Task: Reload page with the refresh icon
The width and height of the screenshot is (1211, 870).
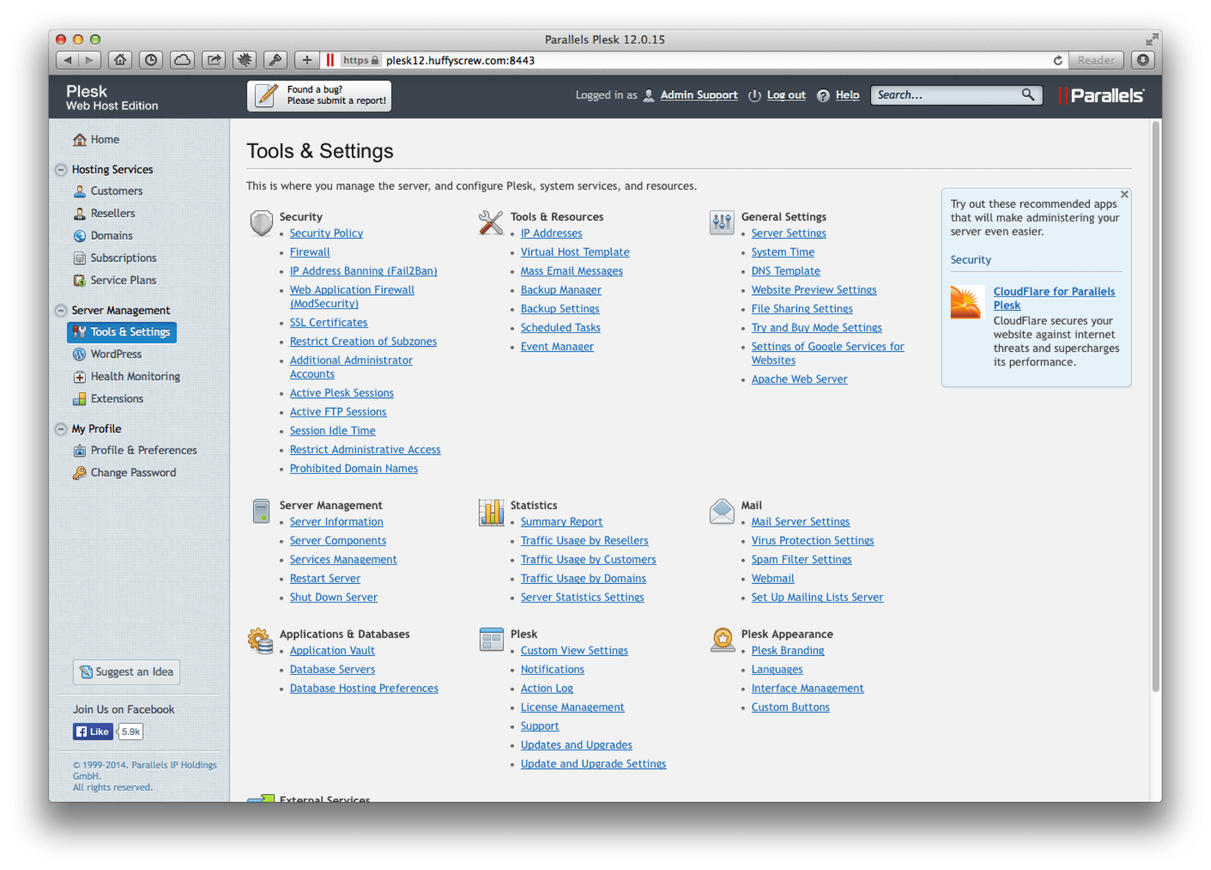Action: coord(1057,61)
